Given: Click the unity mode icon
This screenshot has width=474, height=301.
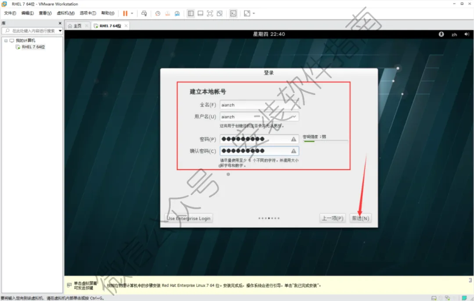Looking at the screenshot, I should [220, 13].
